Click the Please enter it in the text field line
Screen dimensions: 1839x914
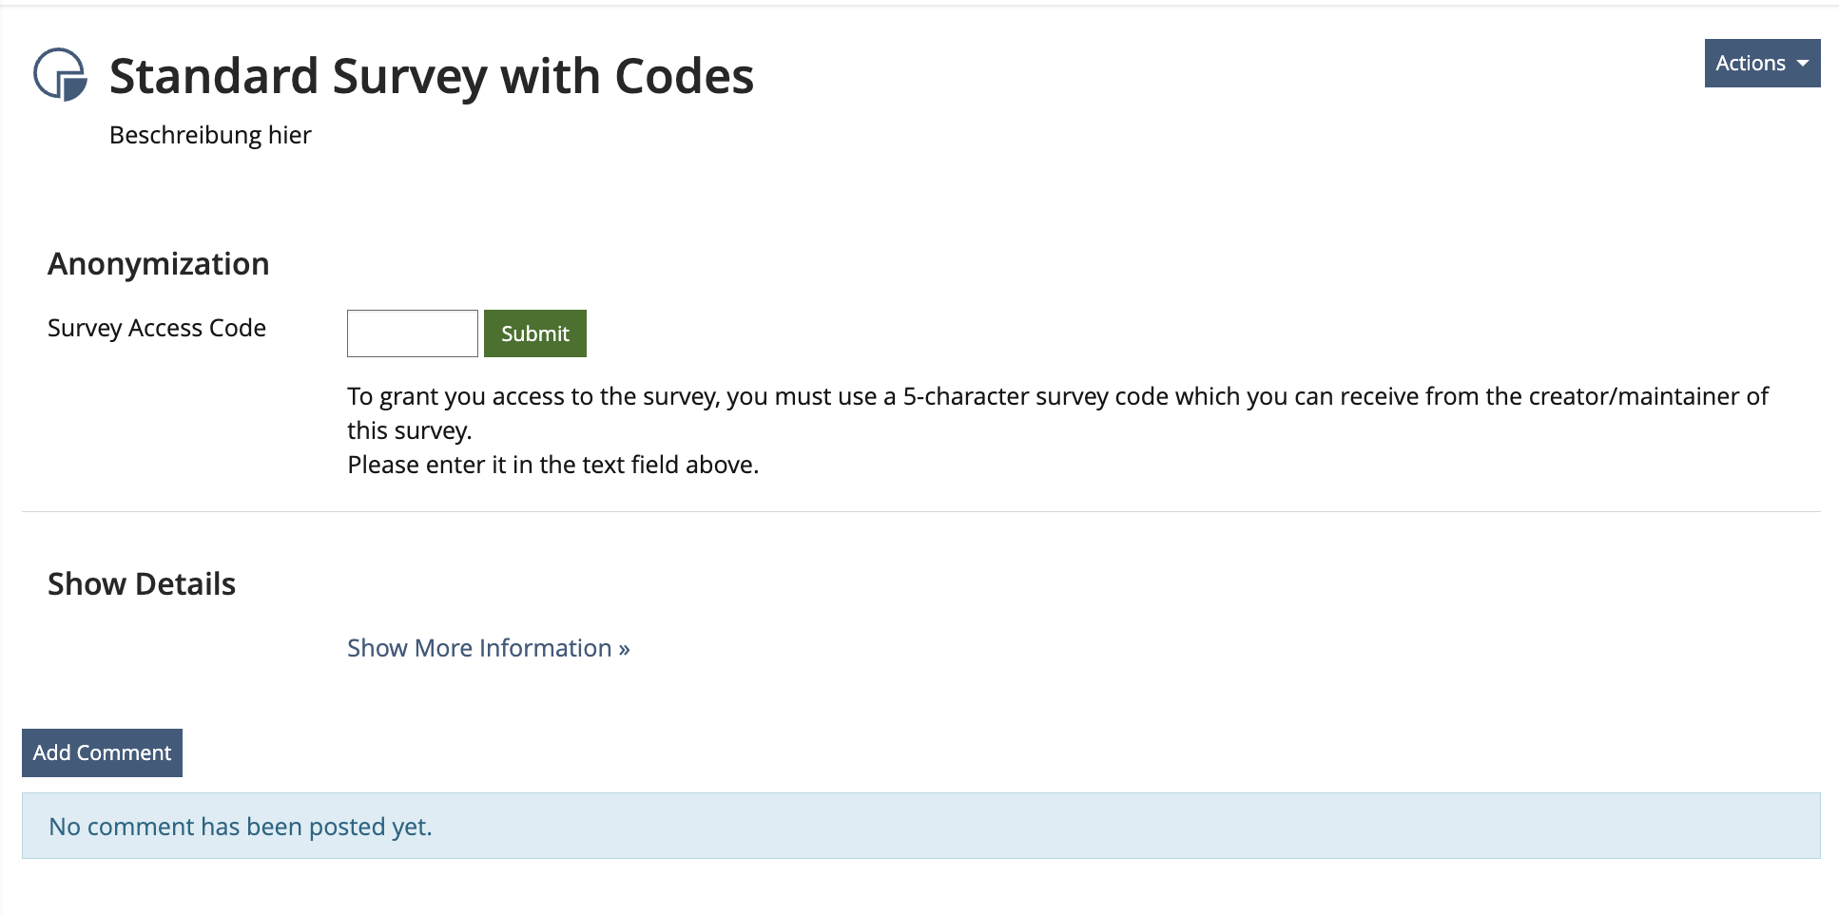552,465
